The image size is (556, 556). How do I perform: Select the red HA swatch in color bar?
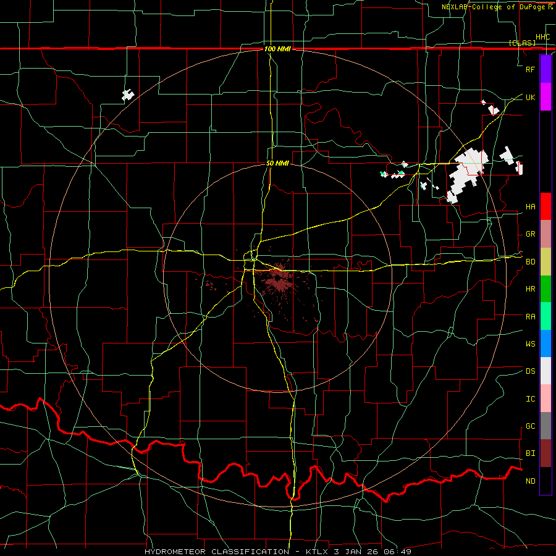545,206
